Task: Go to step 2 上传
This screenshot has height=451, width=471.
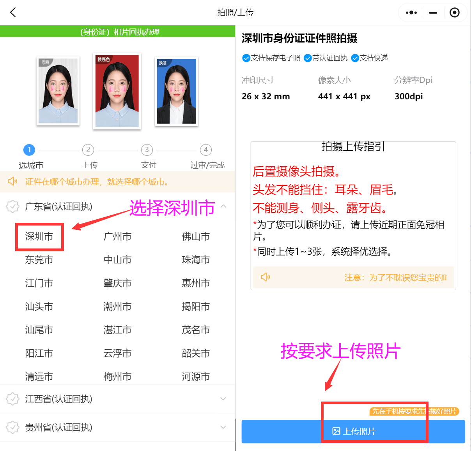Action: click(x=88, y=150)
